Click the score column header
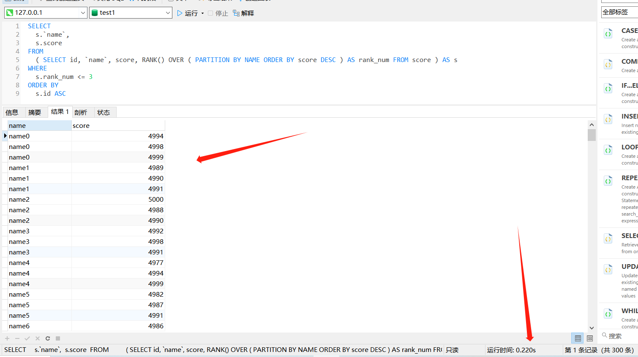Viewport: 638px width, 357px height. 118,126
